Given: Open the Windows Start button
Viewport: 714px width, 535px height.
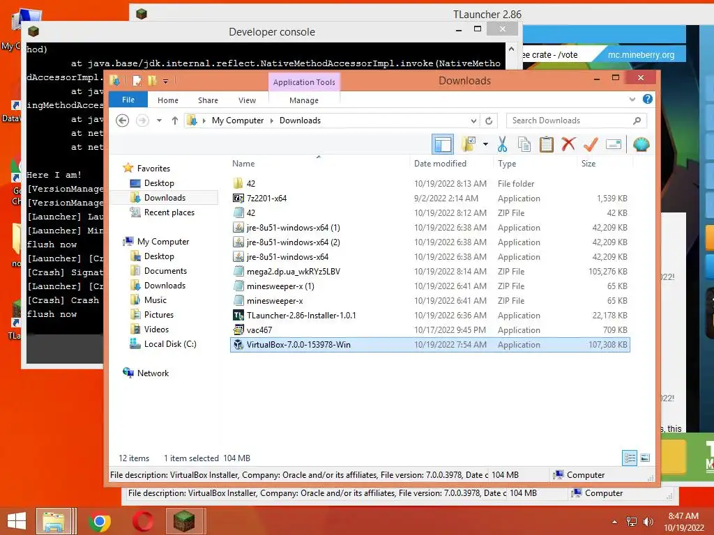Looking at the screenshot, I should [17, 521].
